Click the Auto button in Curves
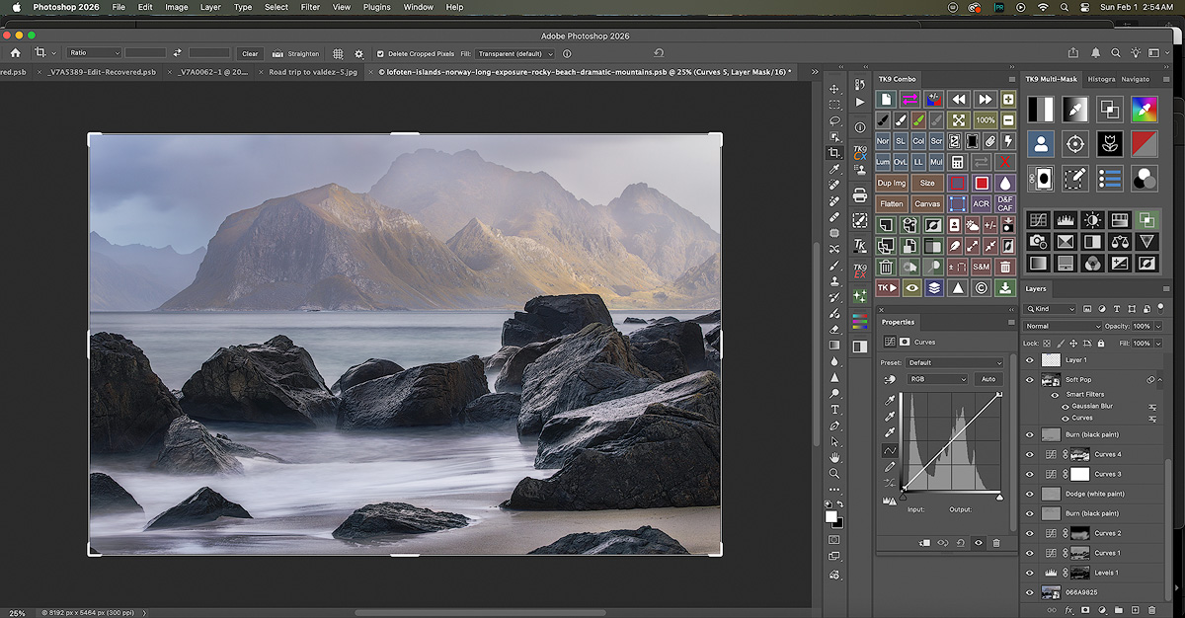Screen dimensions: 1185x618 [987, 379]
